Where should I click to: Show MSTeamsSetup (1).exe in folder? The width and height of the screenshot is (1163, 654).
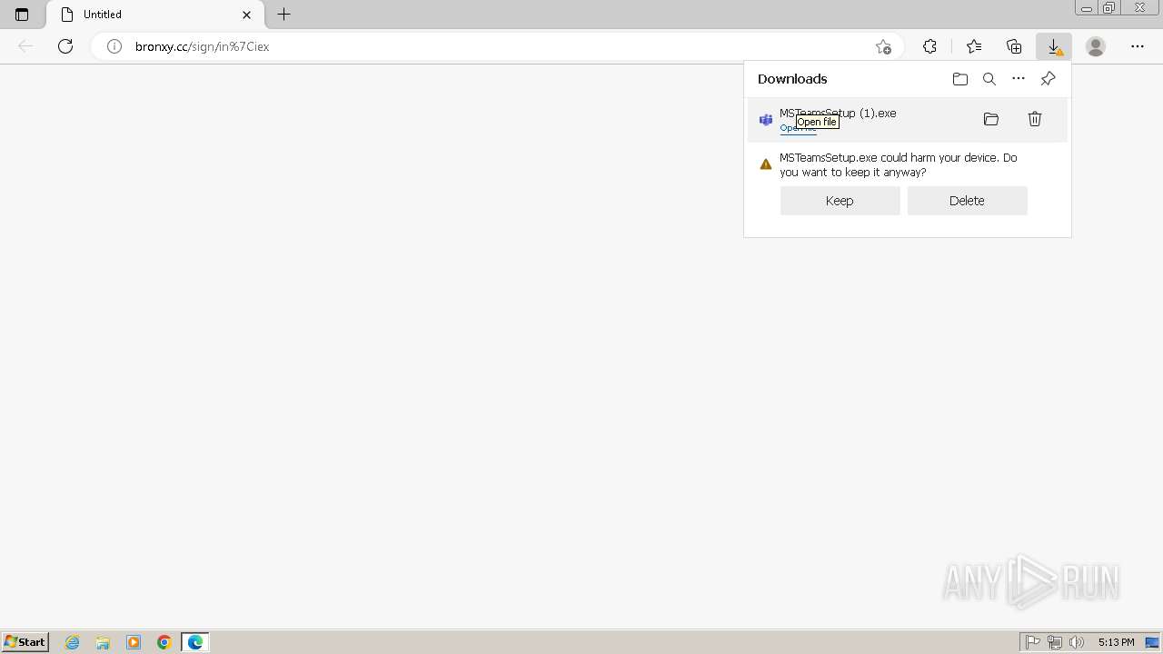coord(991,119)
